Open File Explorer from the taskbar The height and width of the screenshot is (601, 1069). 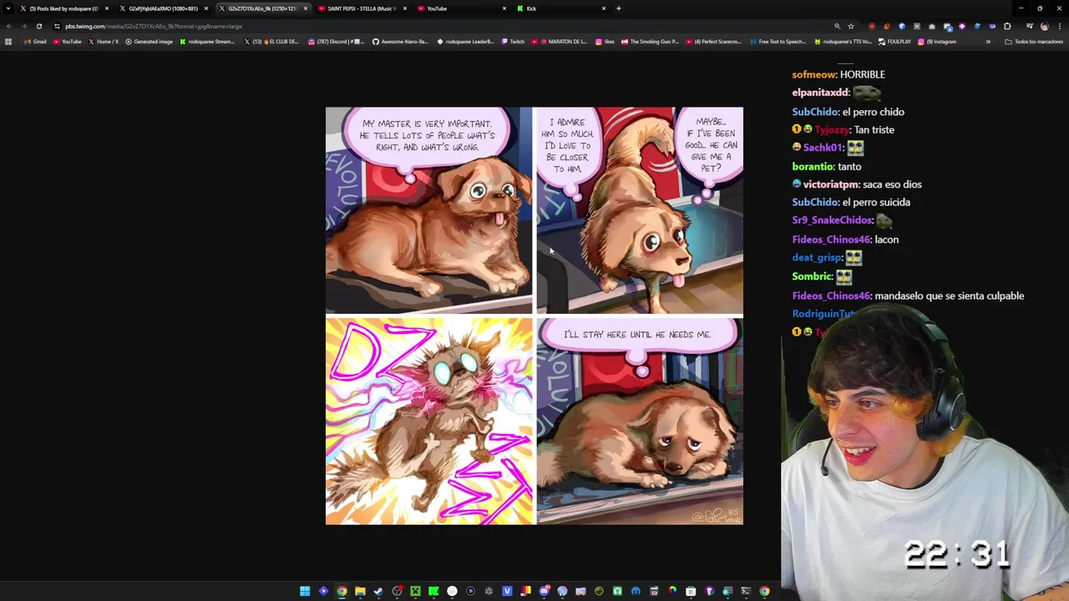[x=360, y=591]
